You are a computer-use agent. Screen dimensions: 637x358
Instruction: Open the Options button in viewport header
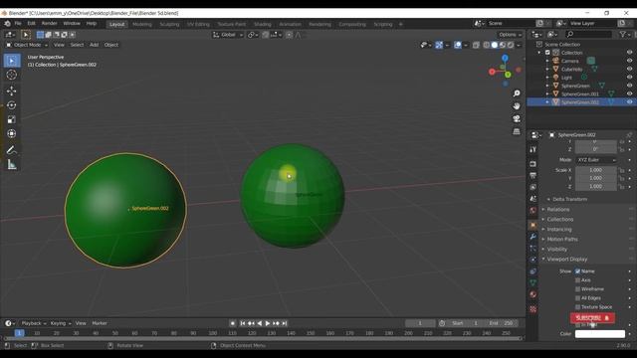[510, 35]
